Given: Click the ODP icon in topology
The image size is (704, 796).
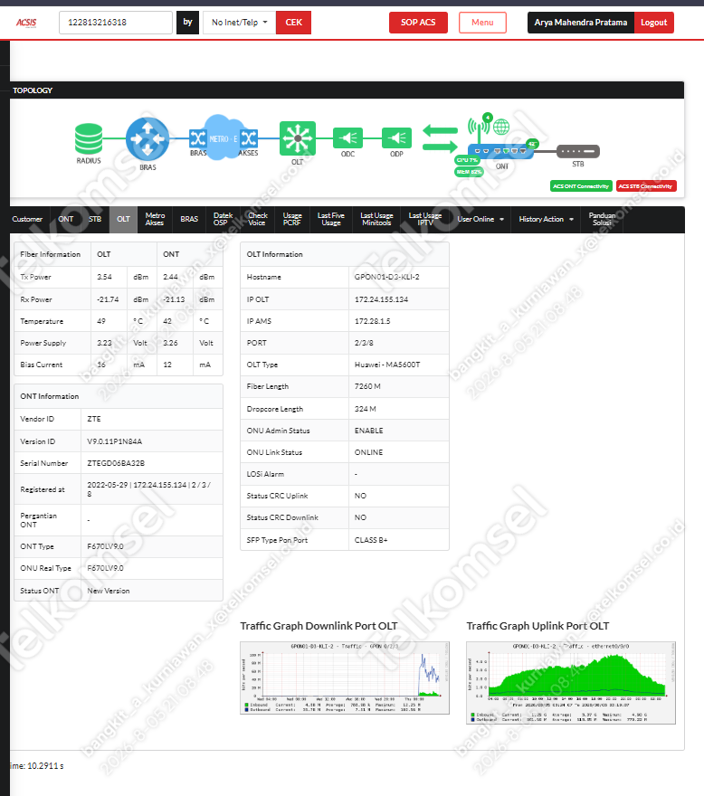Looking at the screenshot, I should click(396, 137).
